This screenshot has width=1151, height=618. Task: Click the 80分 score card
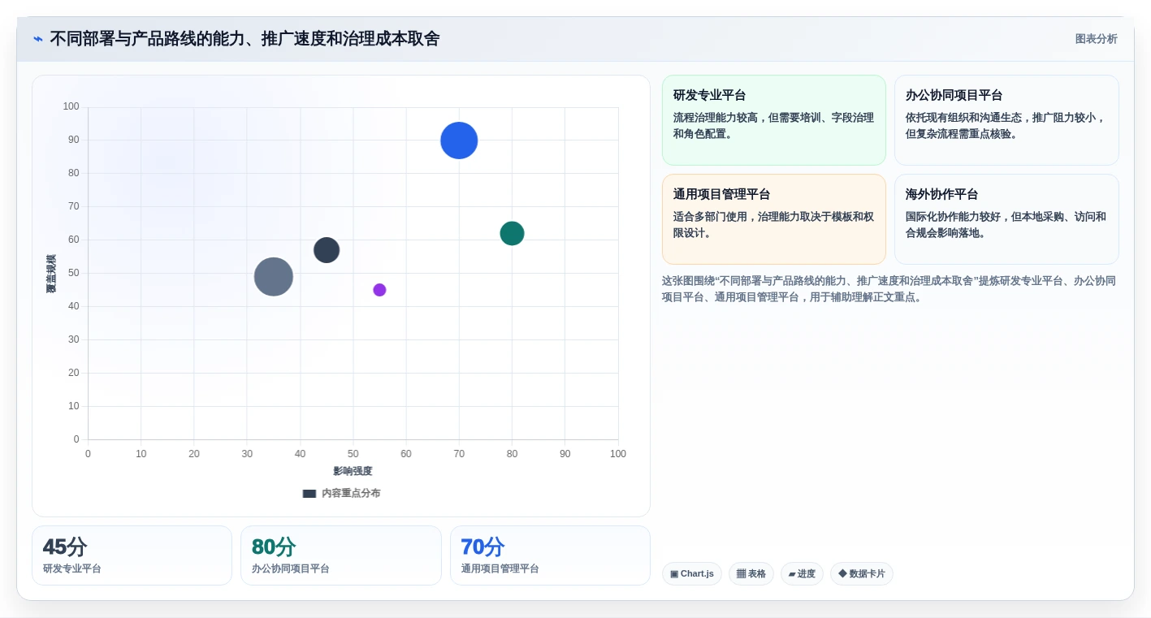pos(341,555)
